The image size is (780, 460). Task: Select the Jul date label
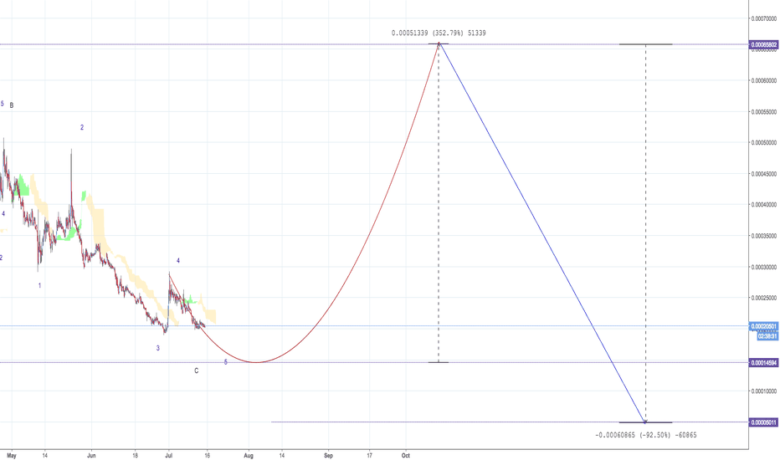(x=168, y=455)
